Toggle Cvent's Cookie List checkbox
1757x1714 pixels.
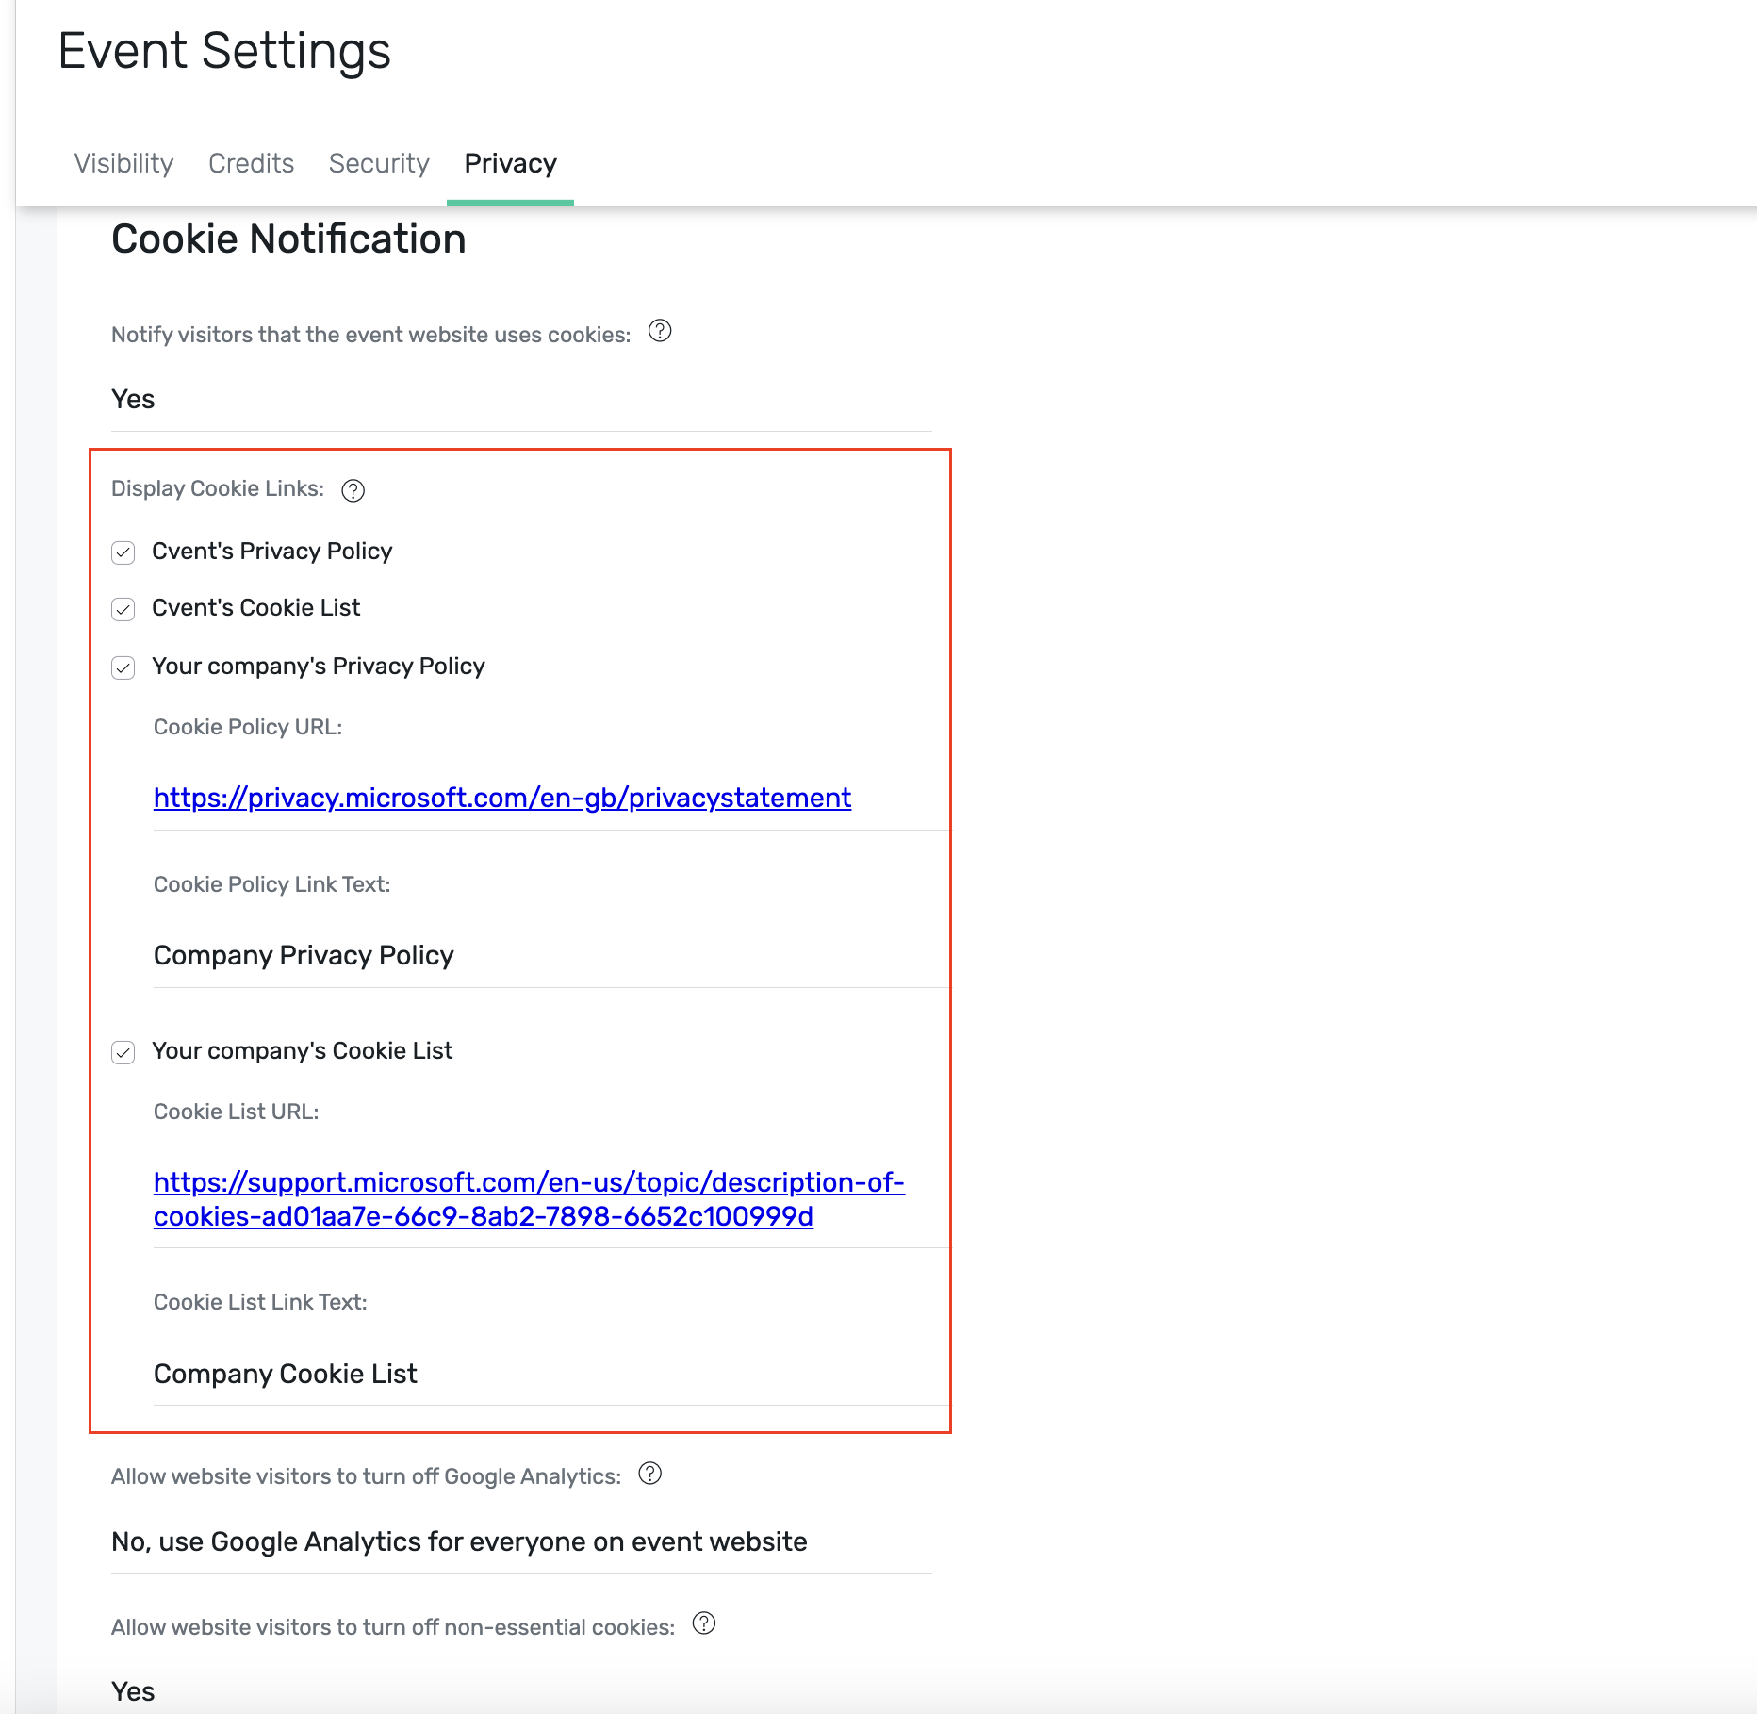coord(123,609)
